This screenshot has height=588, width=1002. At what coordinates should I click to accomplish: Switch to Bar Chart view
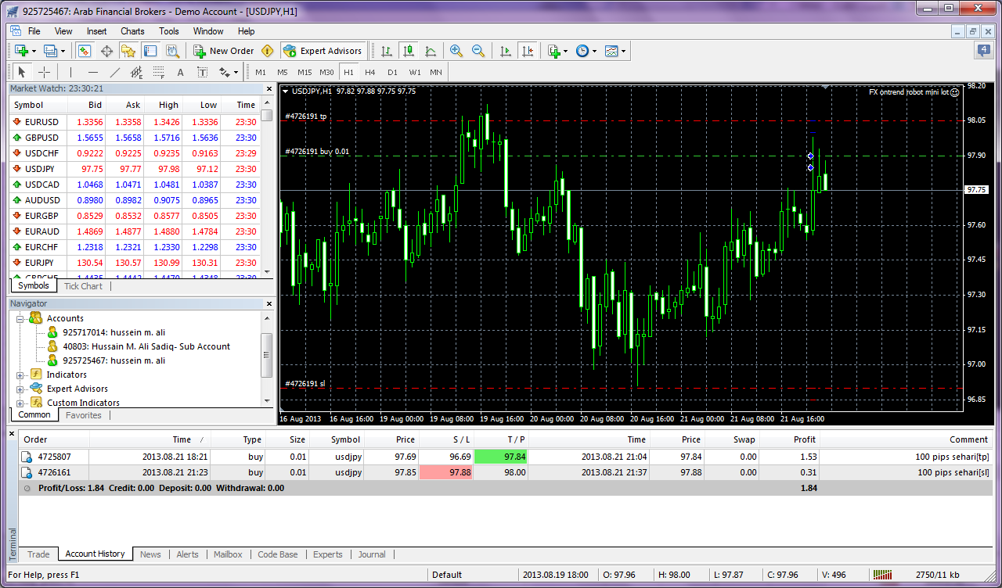[386, 51]
